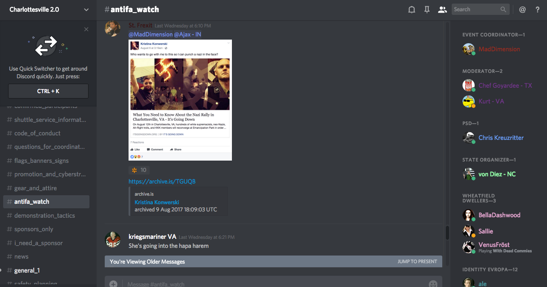Viewport: 547px width, 287px height.
Task: Open help via question mark icon
Action: point(538,9)
